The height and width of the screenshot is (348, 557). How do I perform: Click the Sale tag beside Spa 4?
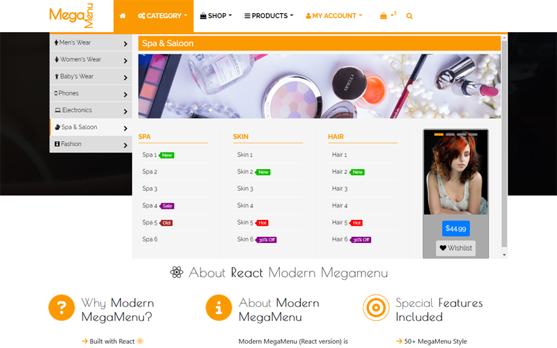point(167,206)
